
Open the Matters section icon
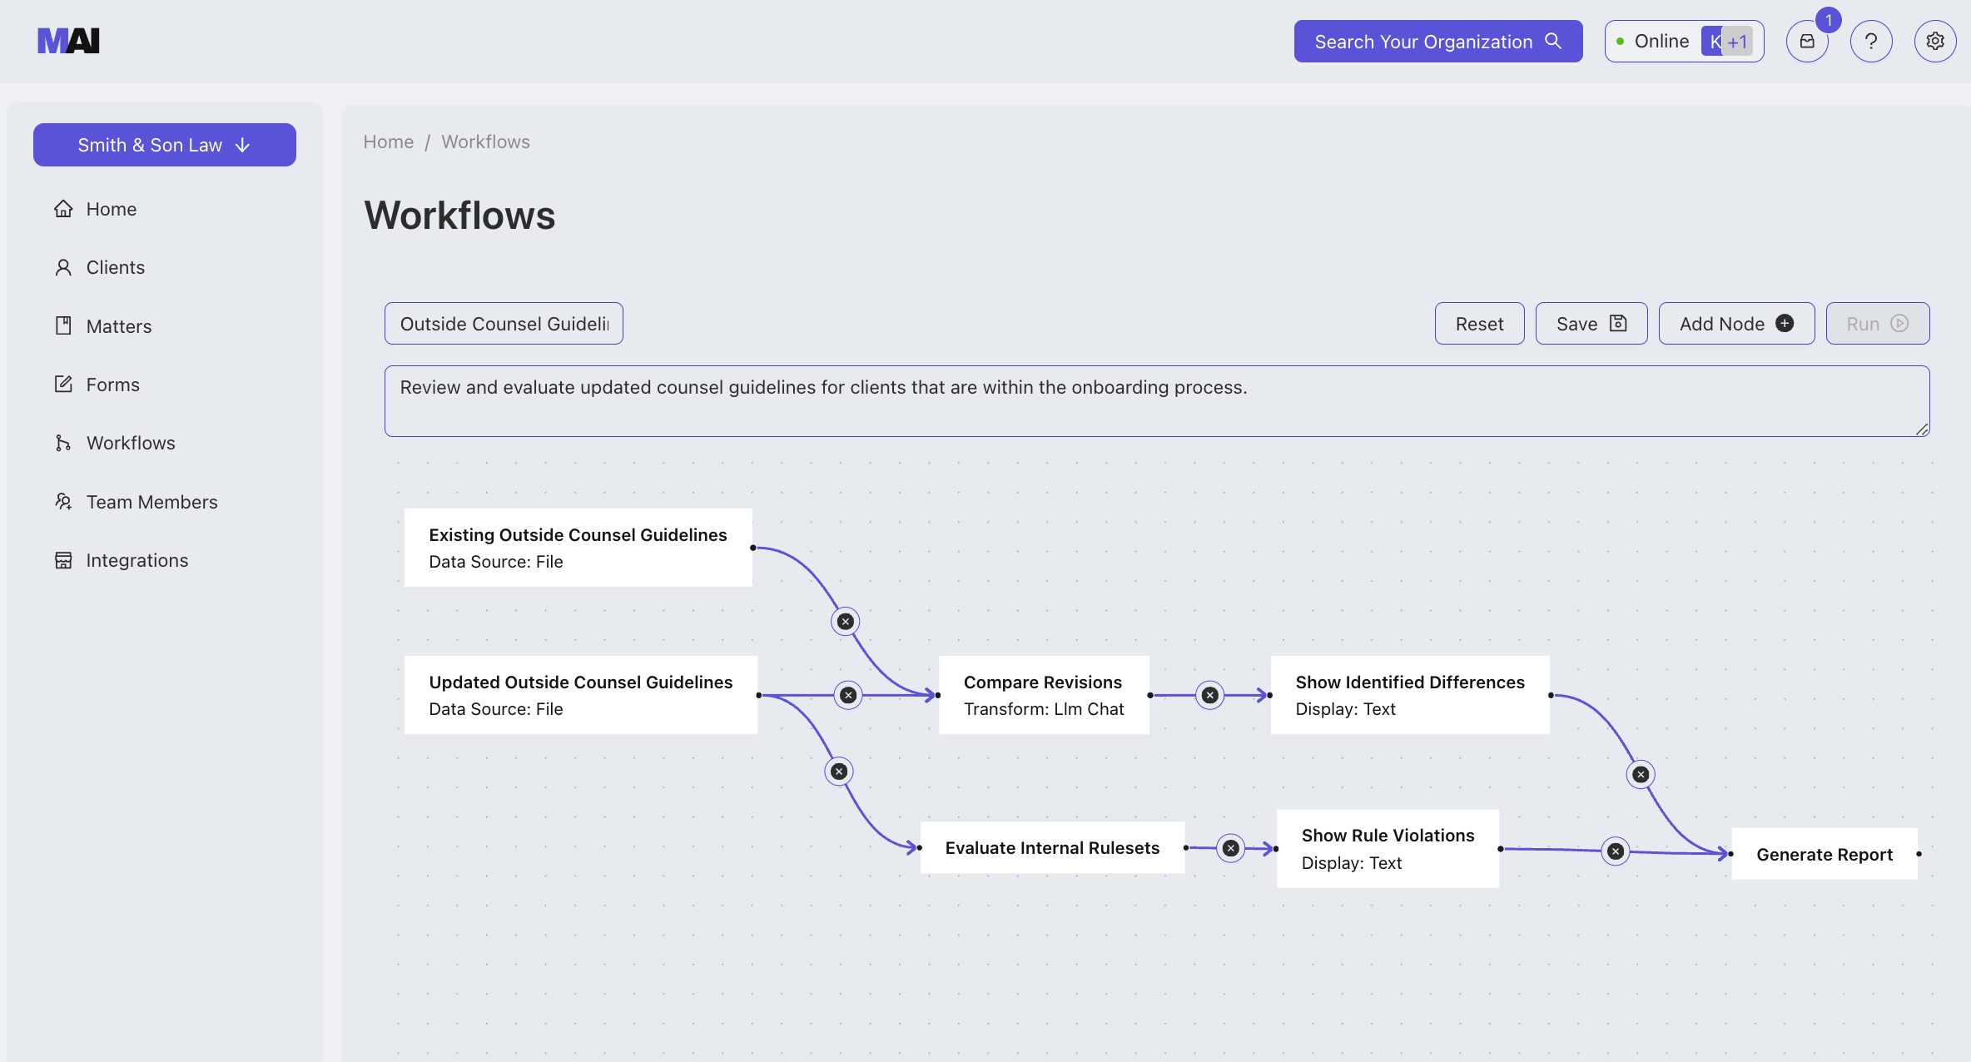[64, 325]
